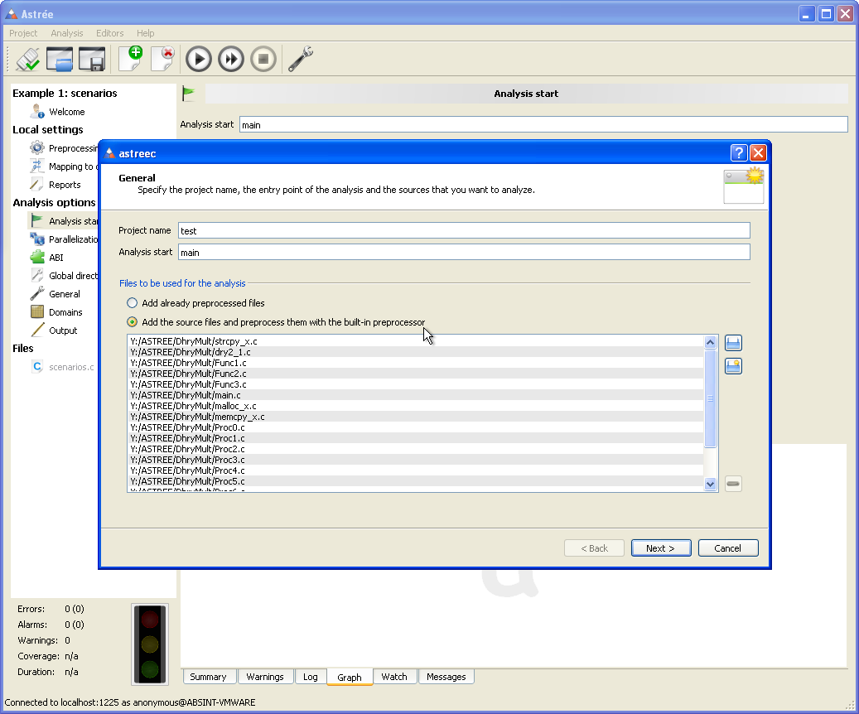Viewport: 859px width, 714px height.
Task: Select memcpy_x.c in file list
Action: click(417, 417)
